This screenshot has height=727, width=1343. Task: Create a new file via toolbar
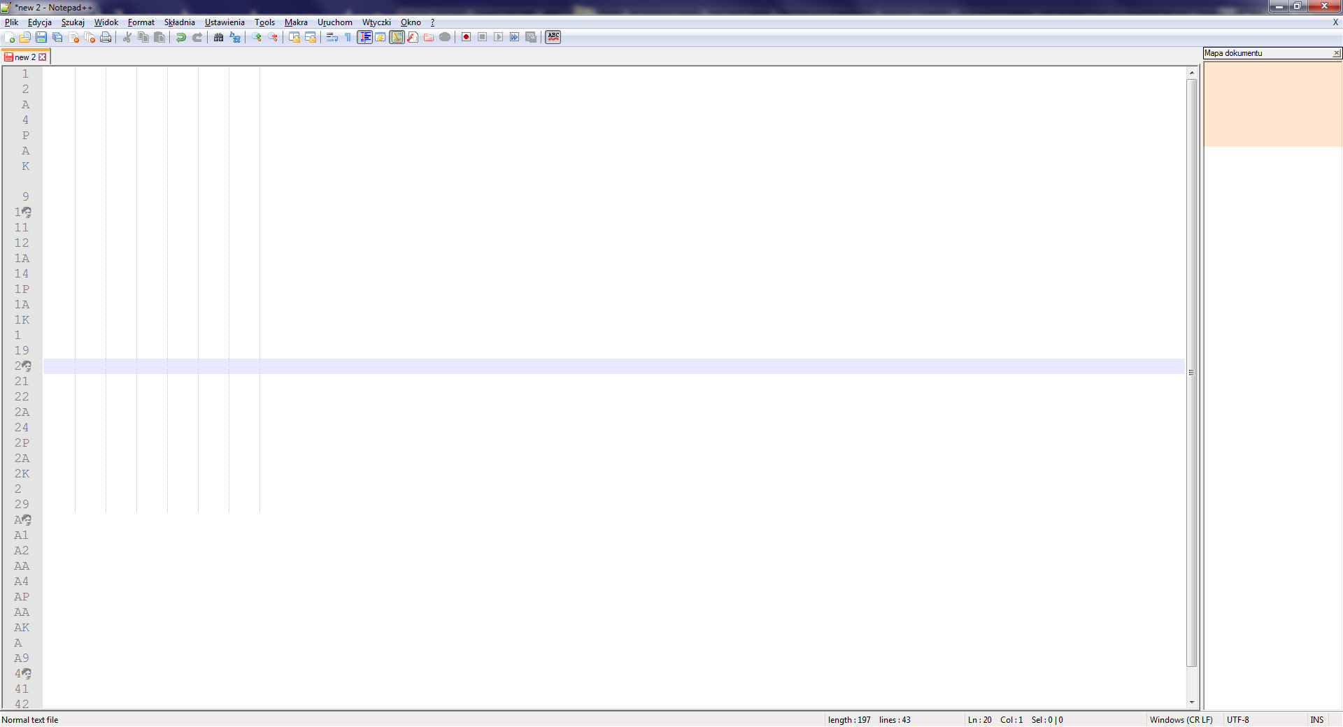(x=9, y=37)
